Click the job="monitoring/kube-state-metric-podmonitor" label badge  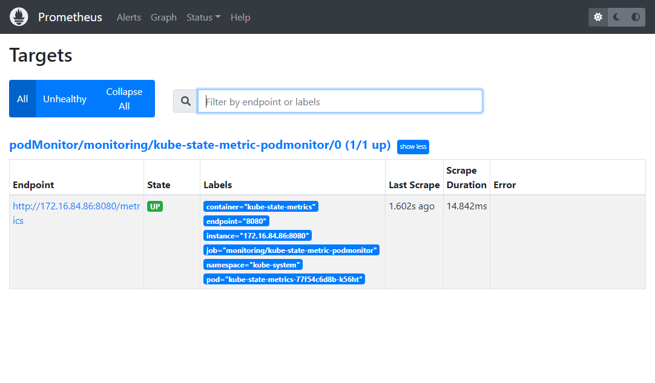tap(291, 250)
